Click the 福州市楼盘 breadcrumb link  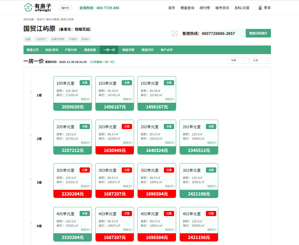52,19
